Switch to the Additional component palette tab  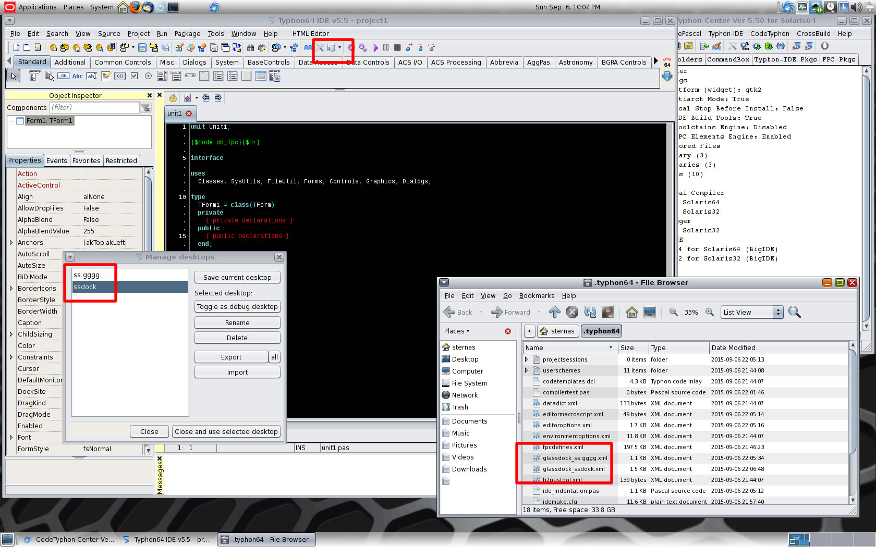point(70,62)
